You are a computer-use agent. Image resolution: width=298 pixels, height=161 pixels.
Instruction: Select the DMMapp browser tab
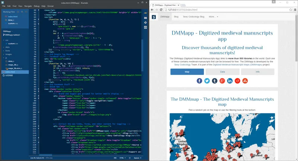165,5
